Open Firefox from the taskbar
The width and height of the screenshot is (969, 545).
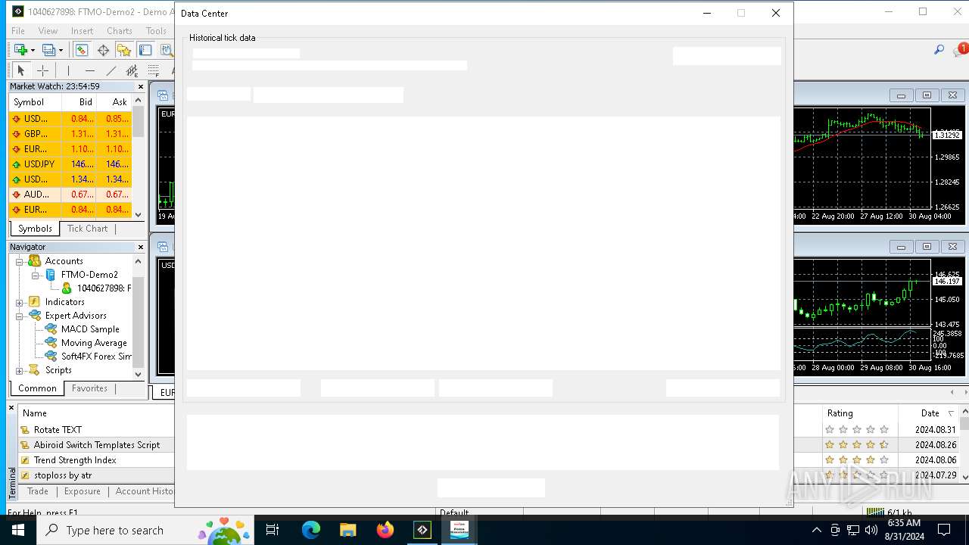[385, 530]
